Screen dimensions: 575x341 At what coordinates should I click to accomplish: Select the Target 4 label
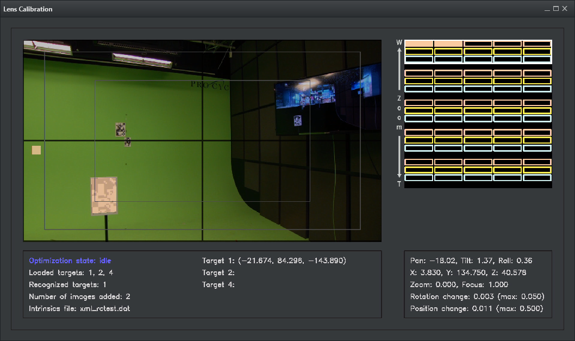click(x=218, y=284)
